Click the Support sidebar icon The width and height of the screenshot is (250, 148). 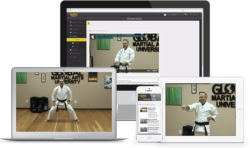(71, 57)
